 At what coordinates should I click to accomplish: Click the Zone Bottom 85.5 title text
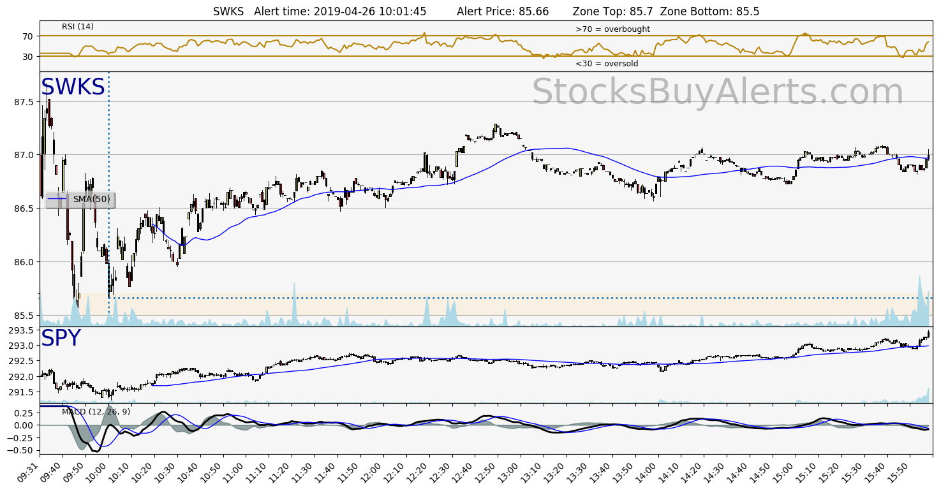click(x=709, y=11)
